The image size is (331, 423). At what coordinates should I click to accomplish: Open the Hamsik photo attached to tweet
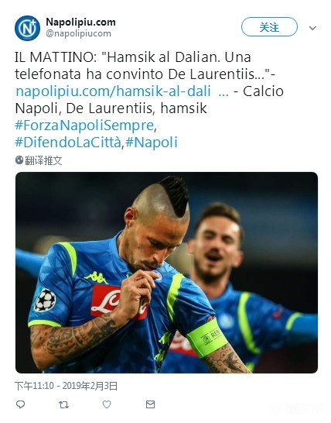tap(166, 273)
